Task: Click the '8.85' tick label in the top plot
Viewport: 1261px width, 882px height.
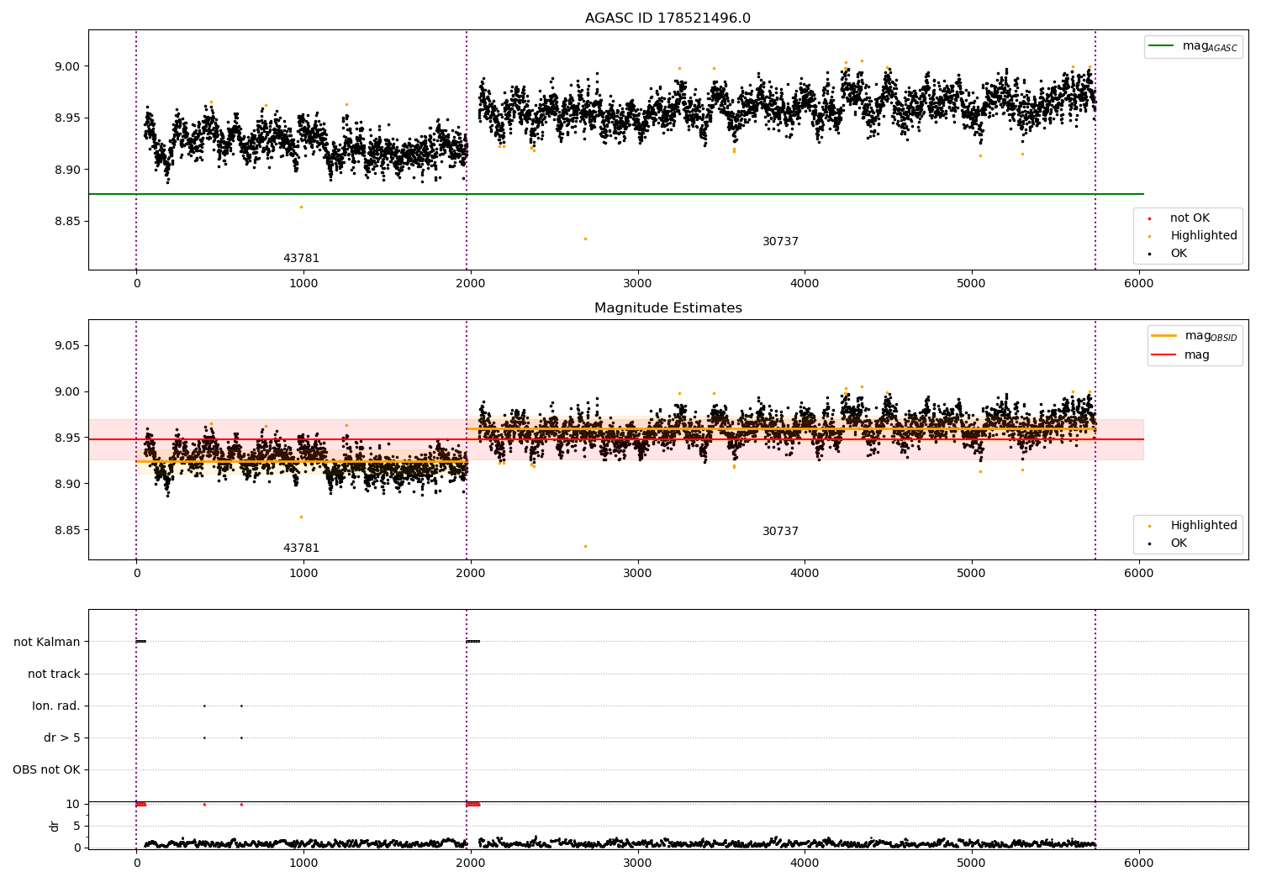Action: [66, 222]
